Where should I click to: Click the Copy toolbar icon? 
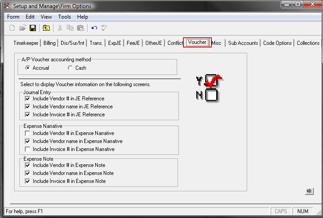[x=70, y=28]
